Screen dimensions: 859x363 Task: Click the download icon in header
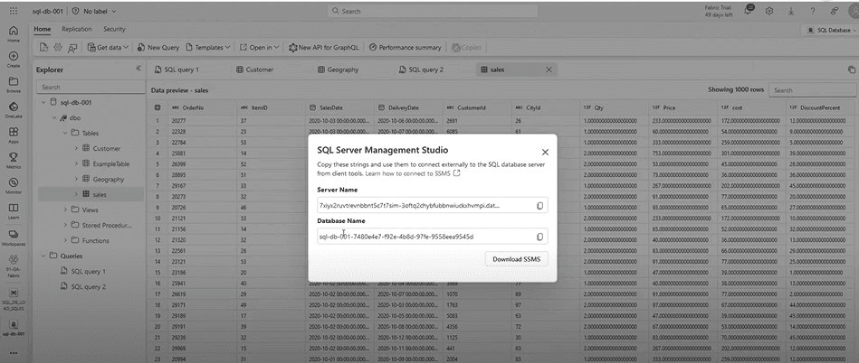point(791,11)
